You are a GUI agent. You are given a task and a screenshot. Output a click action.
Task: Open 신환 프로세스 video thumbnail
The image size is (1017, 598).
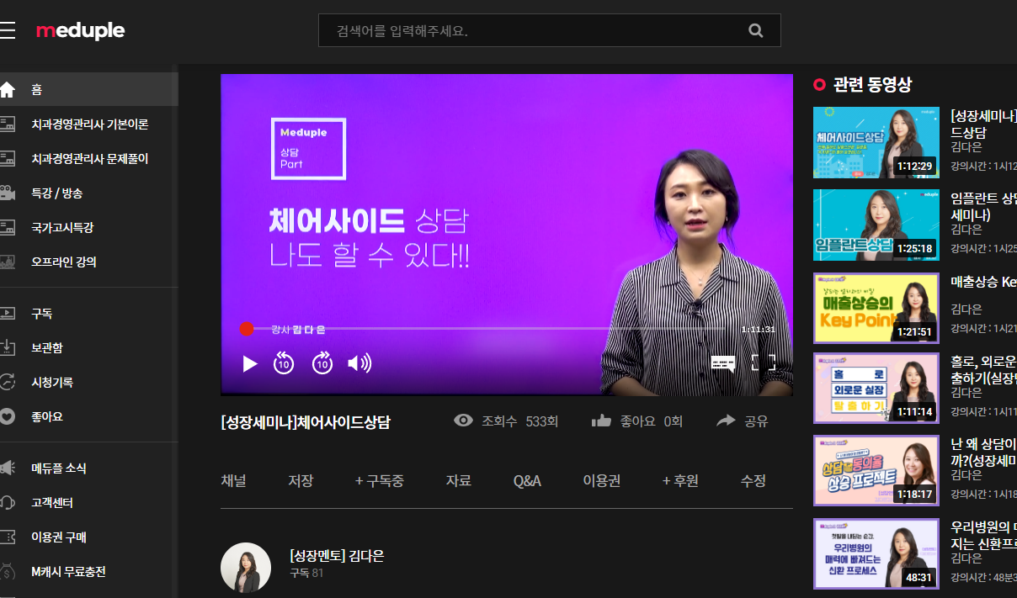pos(876,553)
